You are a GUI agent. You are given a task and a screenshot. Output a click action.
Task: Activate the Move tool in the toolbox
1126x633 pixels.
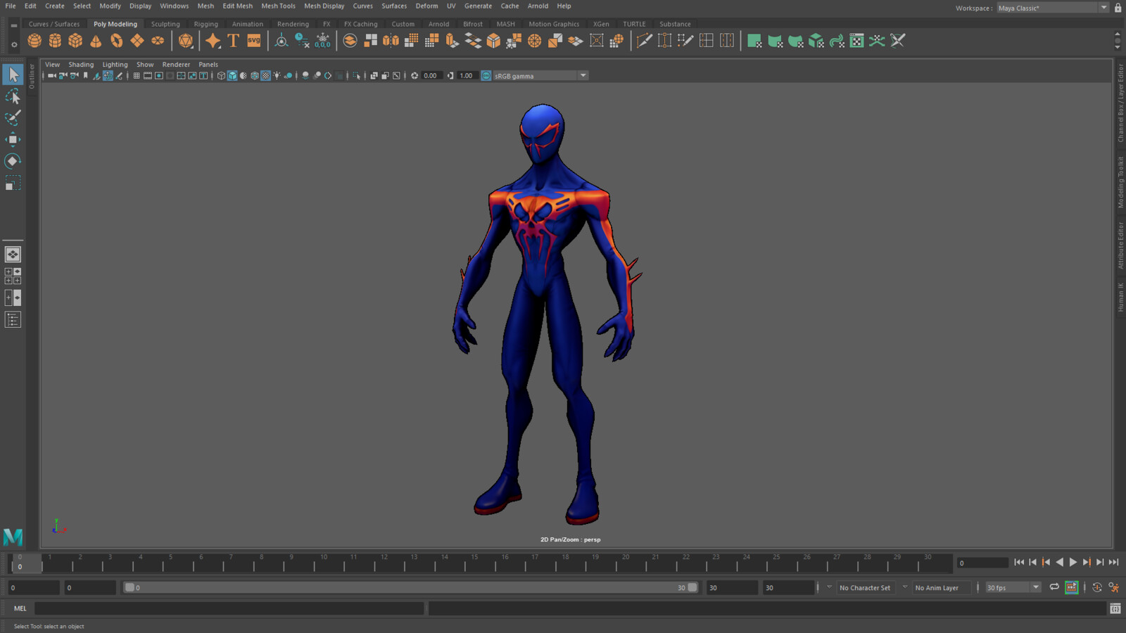pyautogui.click(x=13, y=139)
